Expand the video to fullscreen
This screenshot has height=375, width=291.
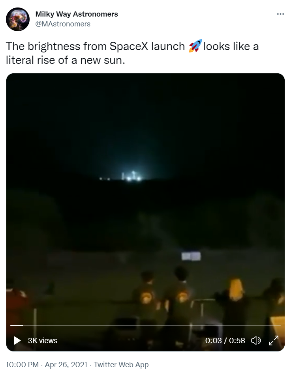pyautogui.click(x=274, y=341)
